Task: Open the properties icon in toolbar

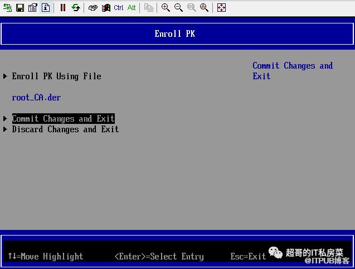Action: (x=32, y=8)
